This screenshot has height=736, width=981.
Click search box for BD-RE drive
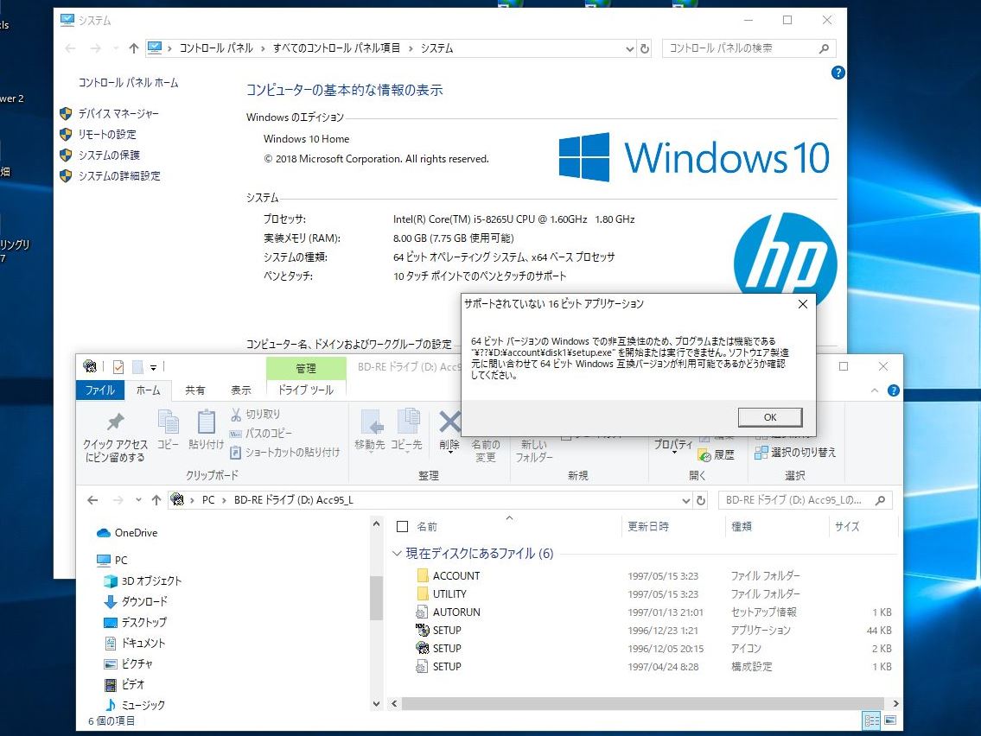pyautogui.click(x=806, y=500)
